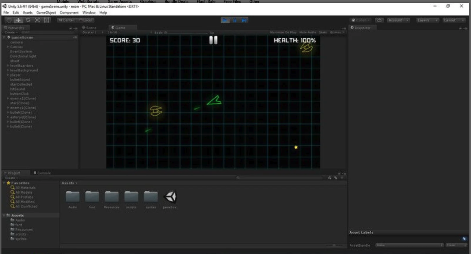The width and height of the screenshot is (471, 254).
Task: Click the asset label tag icon
Action: 464,239
